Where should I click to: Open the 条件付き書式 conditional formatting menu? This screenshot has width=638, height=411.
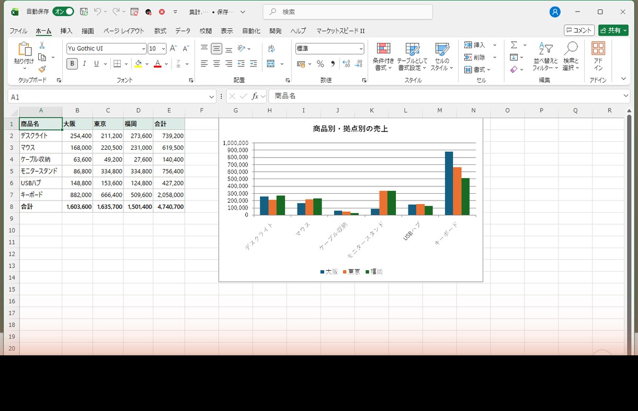[x=383, y=57]
